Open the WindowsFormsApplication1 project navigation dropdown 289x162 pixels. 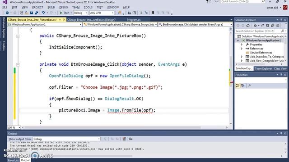click(45, 24)
